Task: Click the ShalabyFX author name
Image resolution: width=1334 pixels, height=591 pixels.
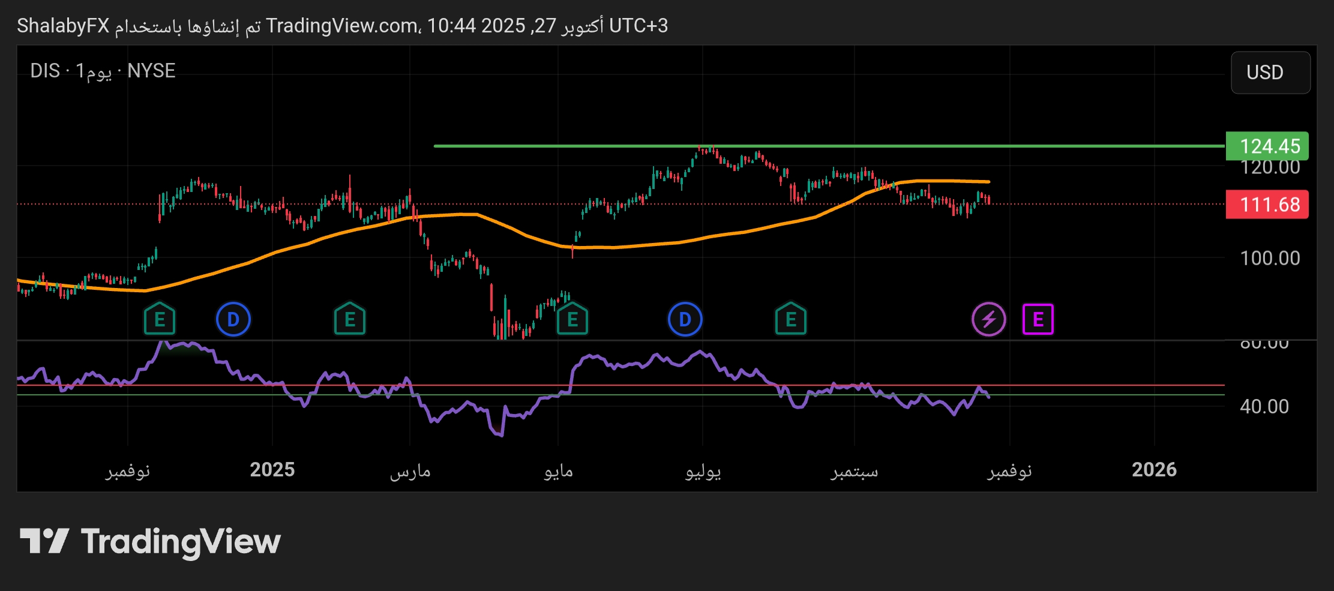Action: [63, 26]
